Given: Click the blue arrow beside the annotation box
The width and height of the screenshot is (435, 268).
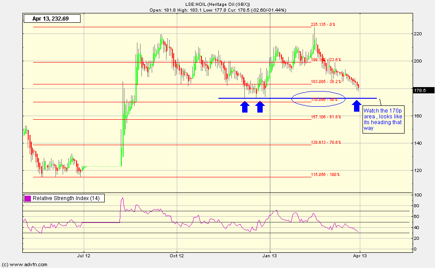Looking at the screenshot, I should click(x=356, y=106).
